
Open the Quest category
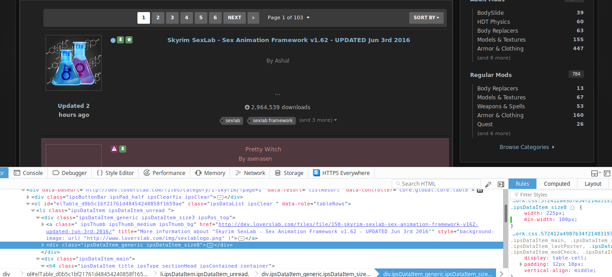[485, 124]
